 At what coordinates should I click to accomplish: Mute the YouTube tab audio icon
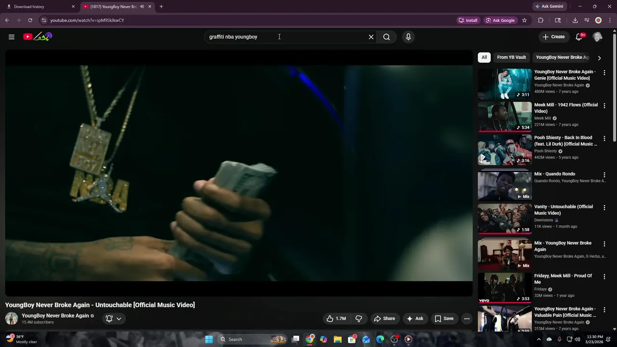coord(142,7)
